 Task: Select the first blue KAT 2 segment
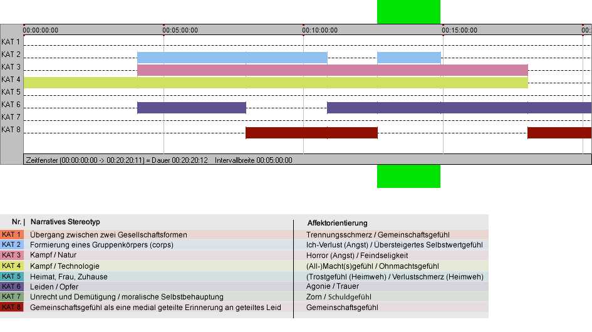click(232, 58)
